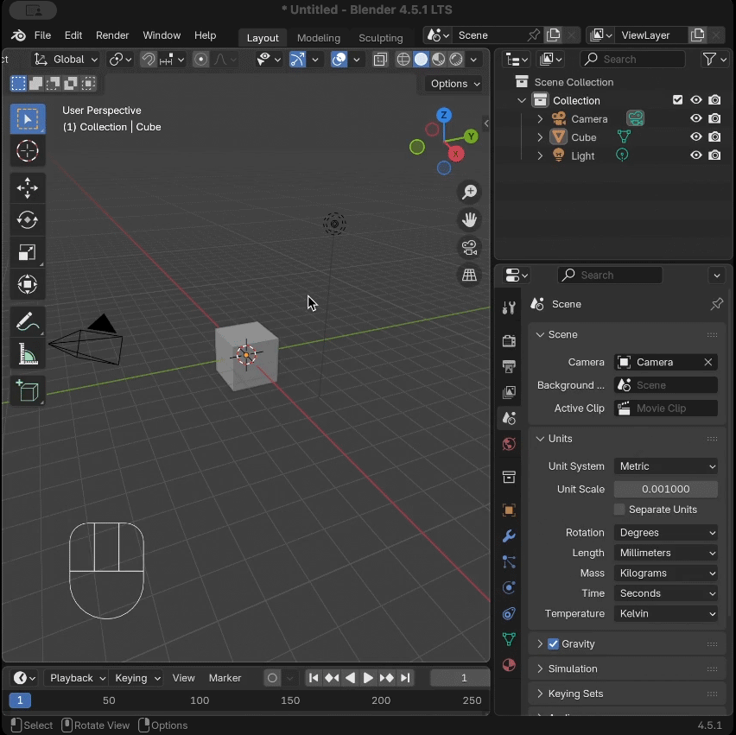736x735 pixels.
Task: Click the Unit Scale value field
Action: [x=666, y=490]
